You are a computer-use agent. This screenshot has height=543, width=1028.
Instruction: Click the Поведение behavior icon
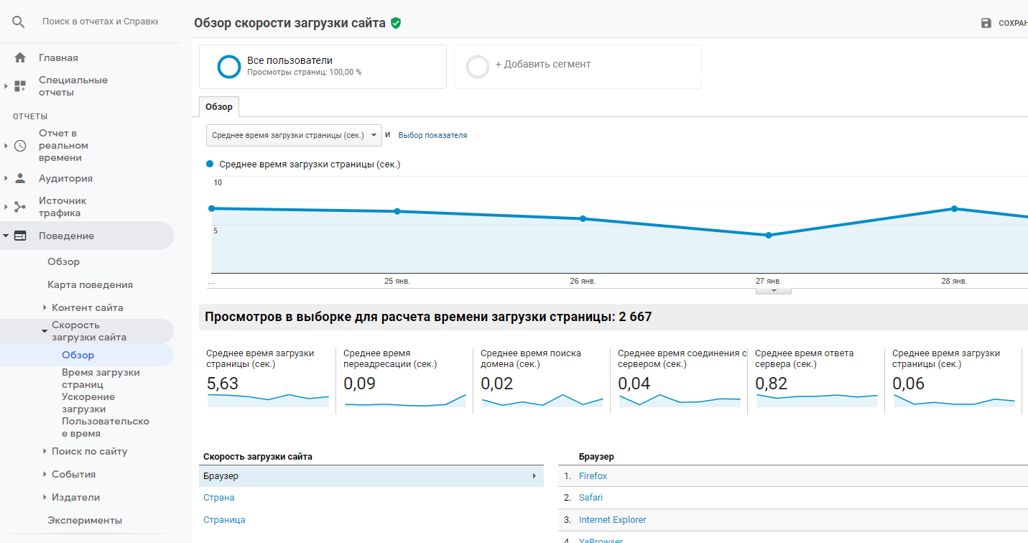pyautogui.click(x=20, y=236)
